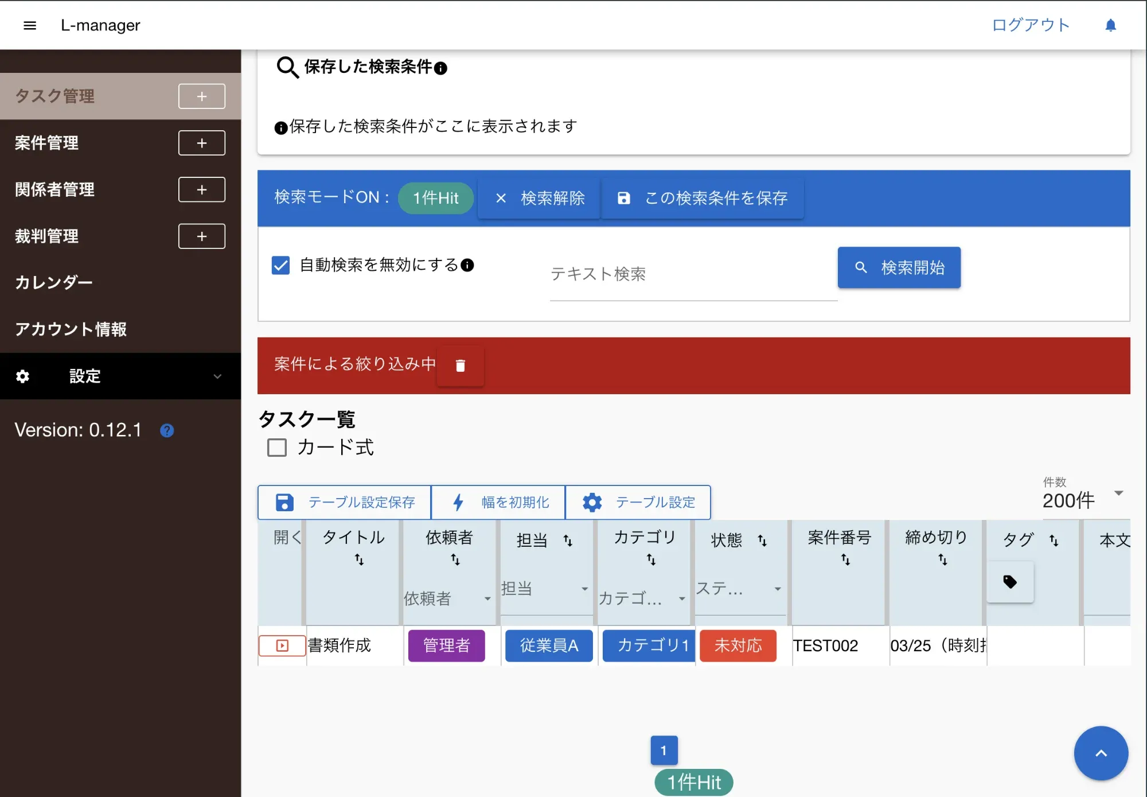Open the 依頼者 filter dropdown

click(447, 598)
